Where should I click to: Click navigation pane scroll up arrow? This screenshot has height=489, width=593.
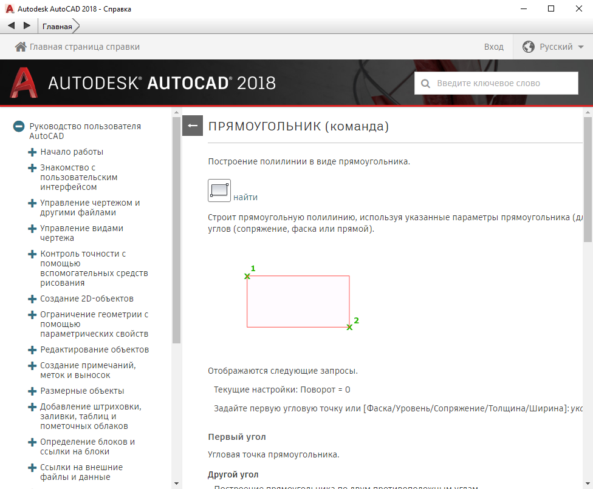176,112
